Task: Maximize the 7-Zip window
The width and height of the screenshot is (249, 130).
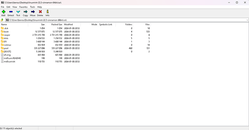Action: (237, 3)
